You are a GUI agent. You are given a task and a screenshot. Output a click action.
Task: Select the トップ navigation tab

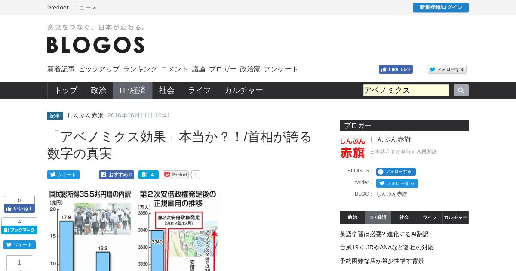click(x=66, y=90)
